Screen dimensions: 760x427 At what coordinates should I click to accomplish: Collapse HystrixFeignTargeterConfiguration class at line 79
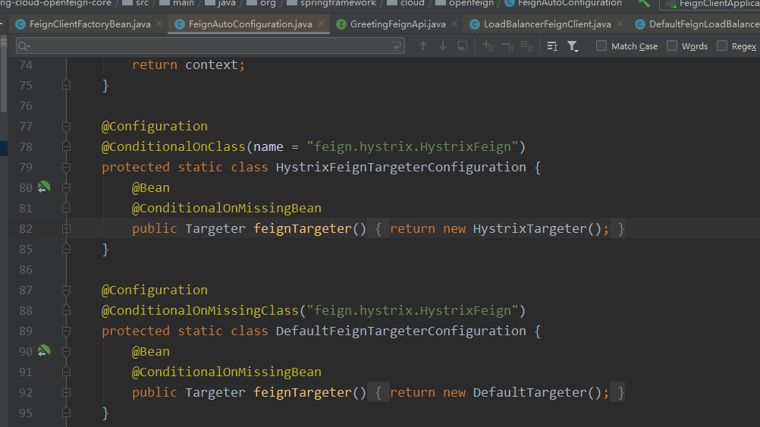click(x=67, y=167)
